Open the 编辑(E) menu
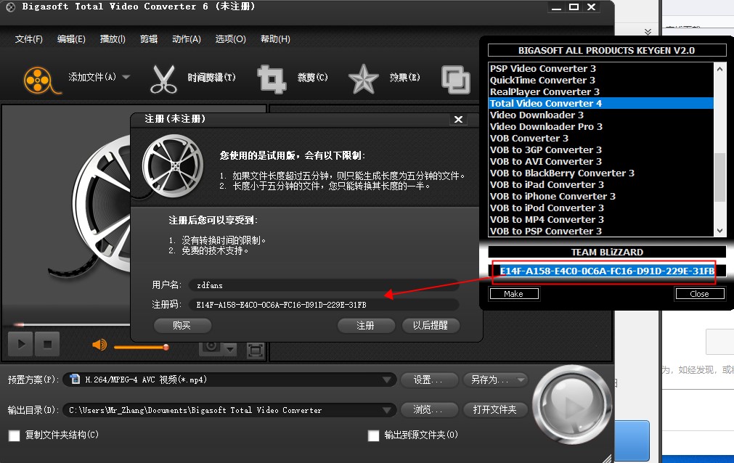This screenshot has width=734, height=463. pos(71,39)
